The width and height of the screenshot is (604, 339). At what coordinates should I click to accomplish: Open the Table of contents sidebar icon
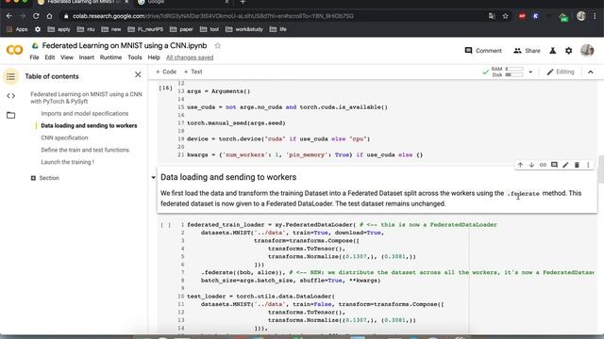pyautogui.click(x=10, y=76)
